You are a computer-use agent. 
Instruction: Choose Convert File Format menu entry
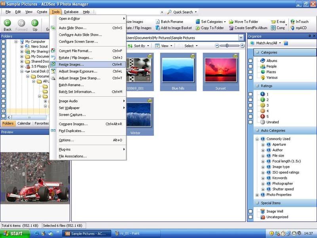point(88,51)
